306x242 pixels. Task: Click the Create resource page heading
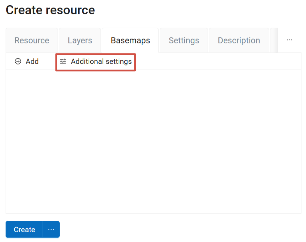tap(50, 10)
